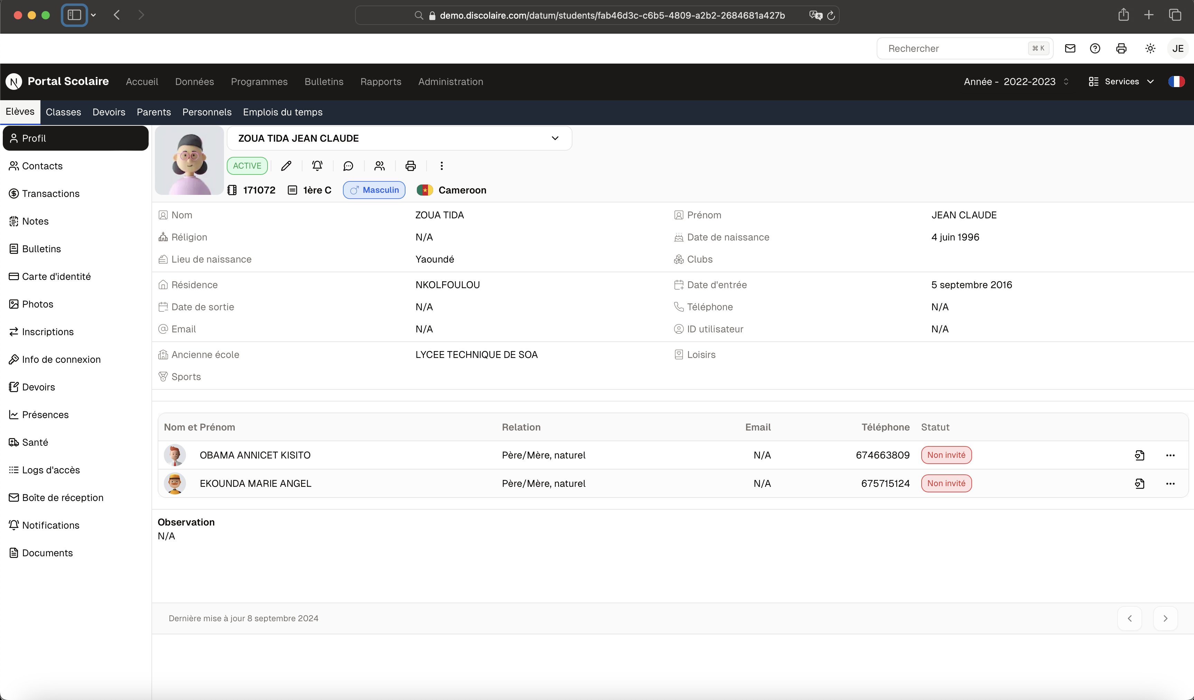Open the chat bubble message icon
The image size is (1194, 700).
[348, 166]
